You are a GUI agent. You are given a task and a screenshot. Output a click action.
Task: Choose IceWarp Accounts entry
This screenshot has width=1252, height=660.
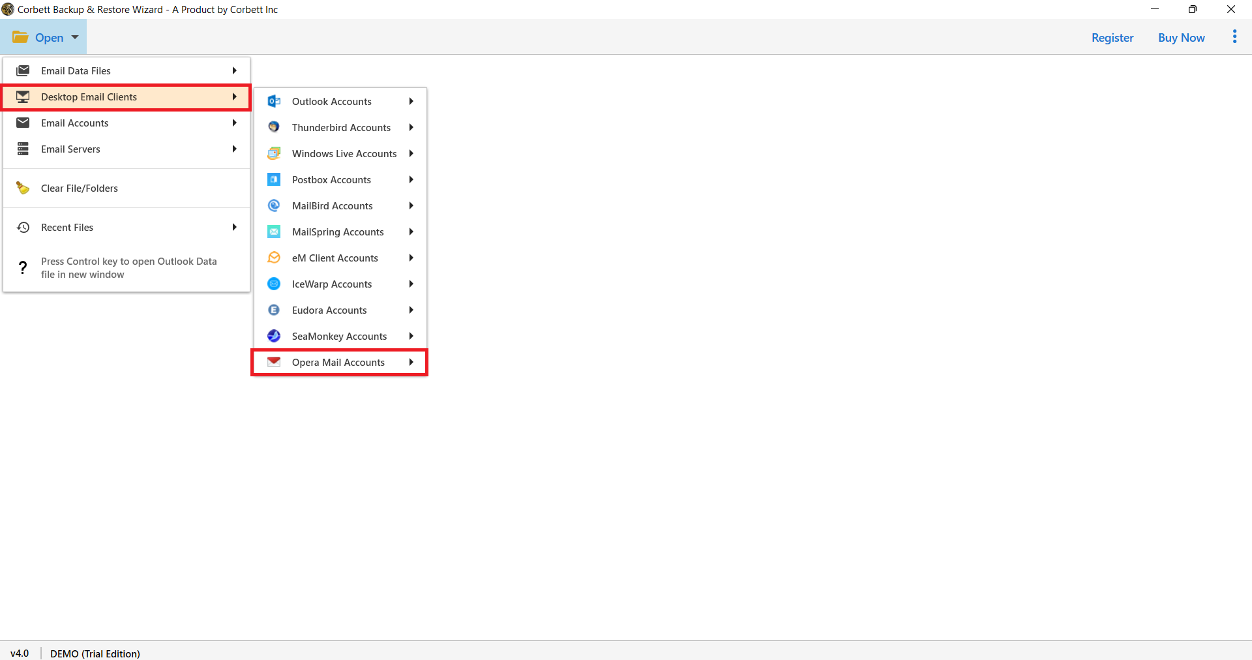point(340,284)
